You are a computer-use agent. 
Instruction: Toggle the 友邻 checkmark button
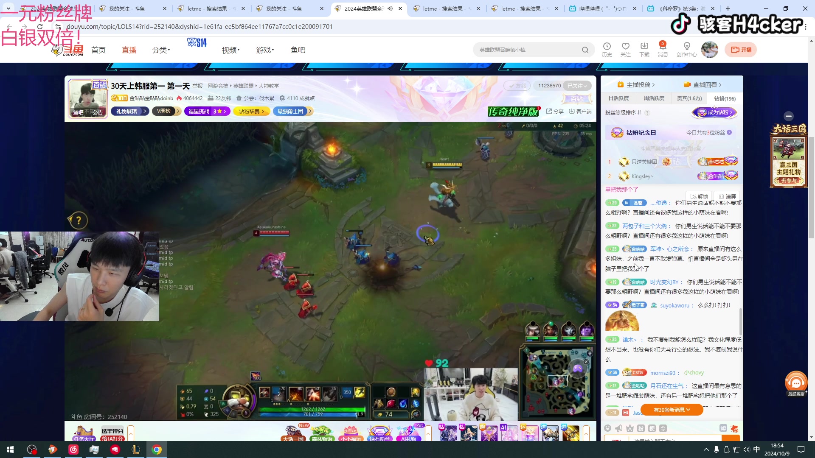coord(517,86)
